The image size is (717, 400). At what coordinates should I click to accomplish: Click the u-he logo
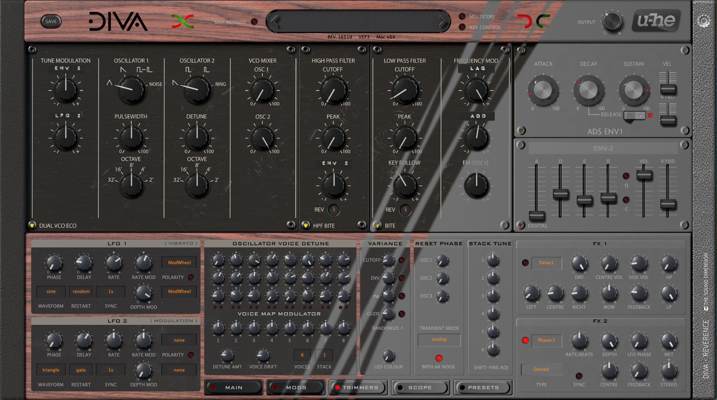pos(656,21)
